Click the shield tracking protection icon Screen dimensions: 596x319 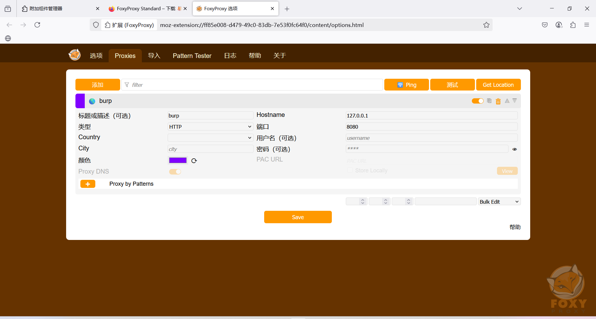(96, 25)
